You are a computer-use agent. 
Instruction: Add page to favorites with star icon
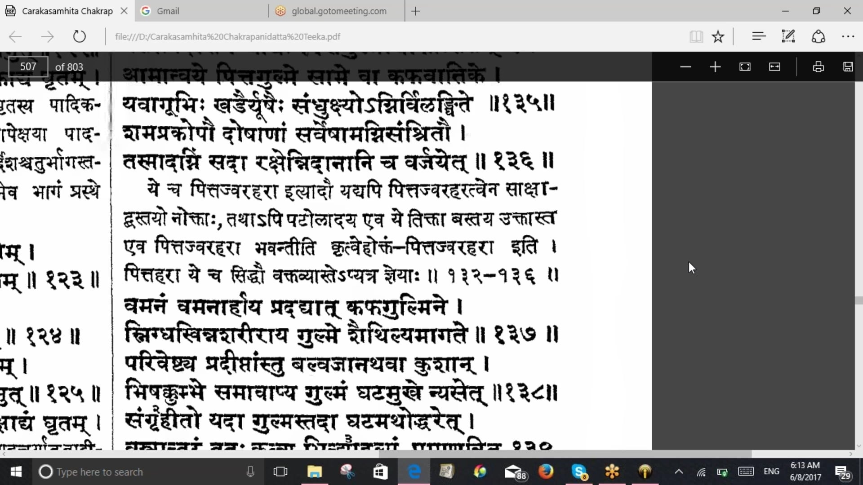pyautogui.click(x=718, y=37)
